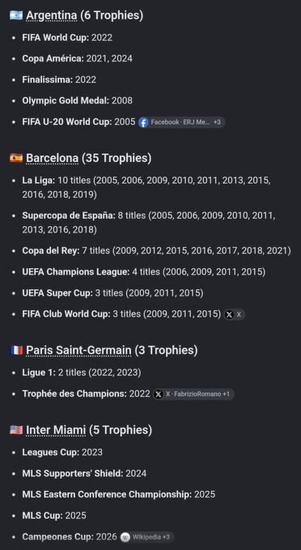Open the X FabrizioRomano +1 citation chip
This screenshot has width=301, height=550.
click(x=194, y=394)
